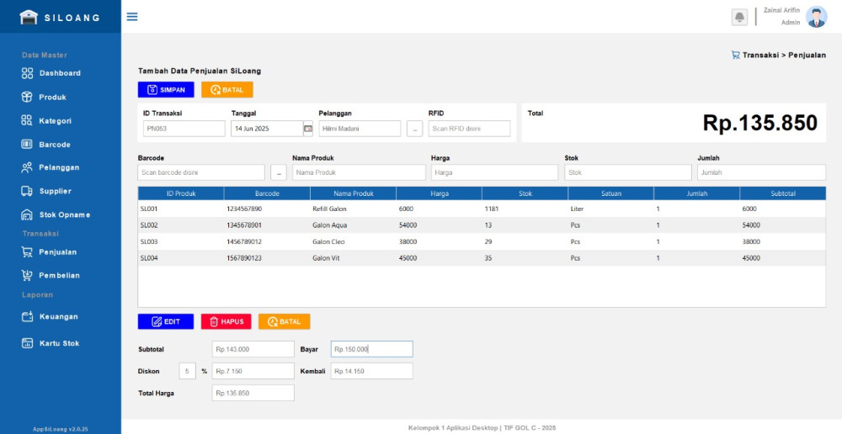Open the Tanggal calendar picker icon
Screen dimensions: 842x434
pyautogui.click(x=308, y=129)
